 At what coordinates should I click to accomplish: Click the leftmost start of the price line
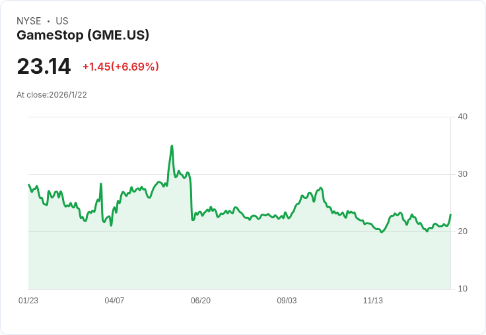click(x=29, y=185)
